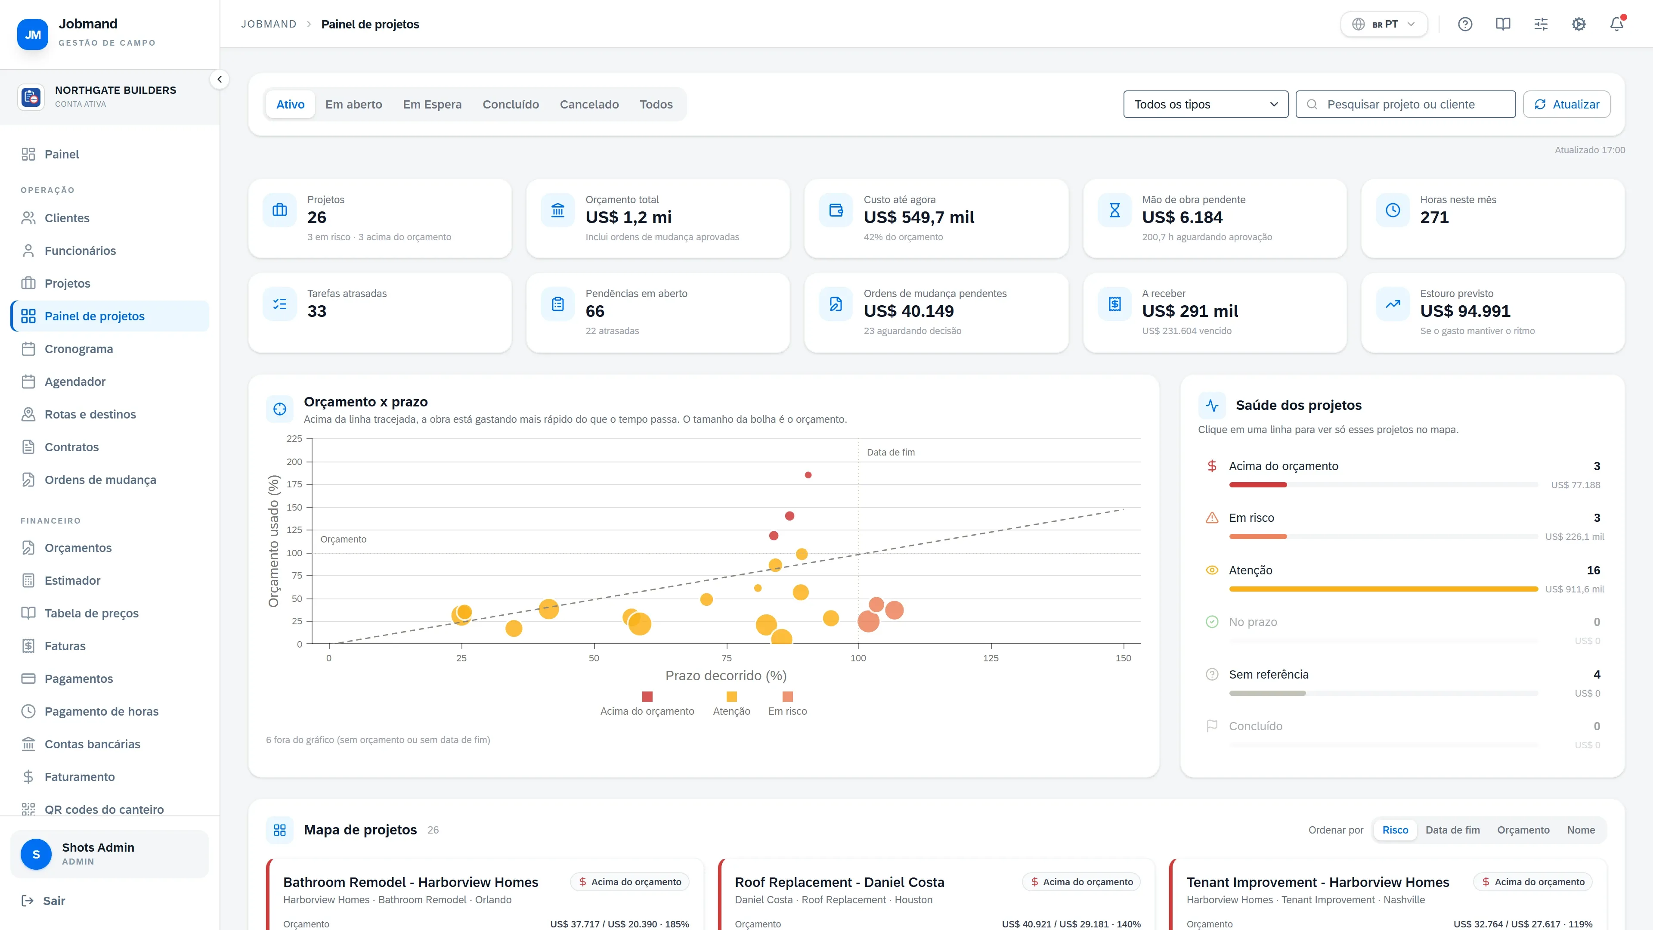Switch to the Cancelado tab
This screenshot has width=1653, height=930.
pyautogui.click(x=589, y=104)
